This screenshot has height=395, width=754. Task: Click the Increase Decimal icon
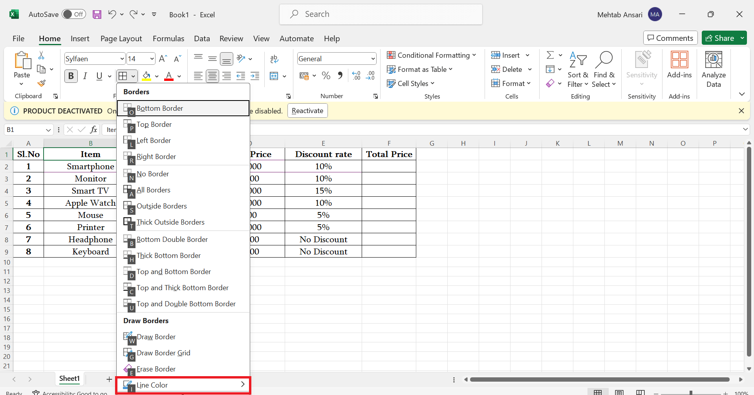(357, 76)
